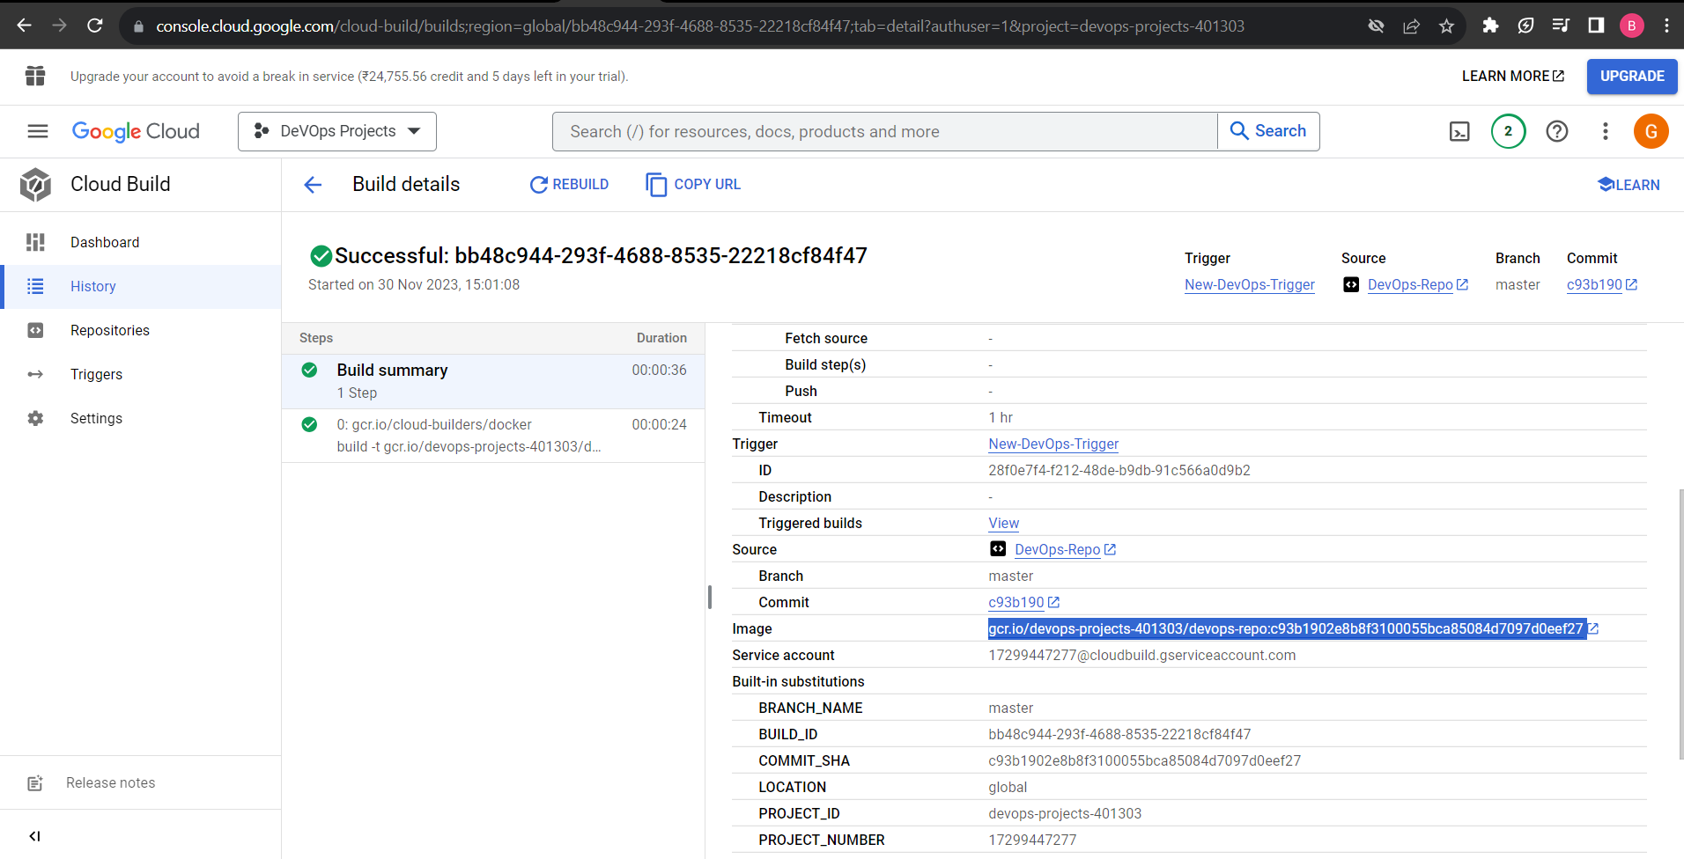This screenshot has width=1684, height=859.
Task: Reload the page with the refresh icon
Action: 95,26
